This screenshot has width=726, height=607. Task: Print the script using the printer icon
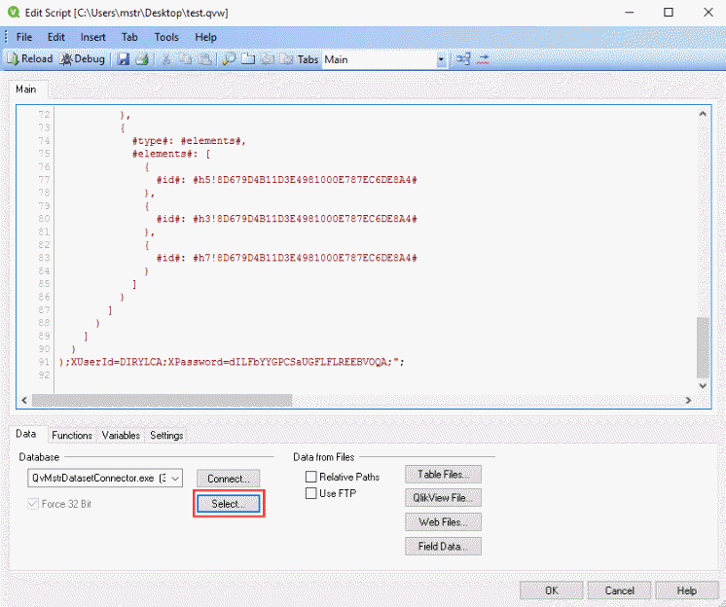pyautogui.click(x=141, y=59)
